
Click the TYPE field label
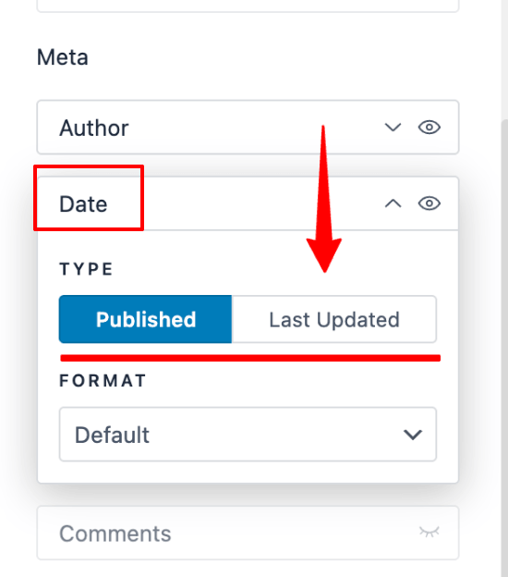click(x=86, y=269)
